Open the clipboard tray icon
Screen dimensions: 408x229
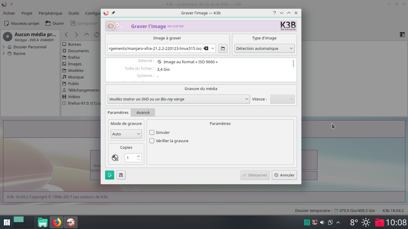click(x=330, y=222)
